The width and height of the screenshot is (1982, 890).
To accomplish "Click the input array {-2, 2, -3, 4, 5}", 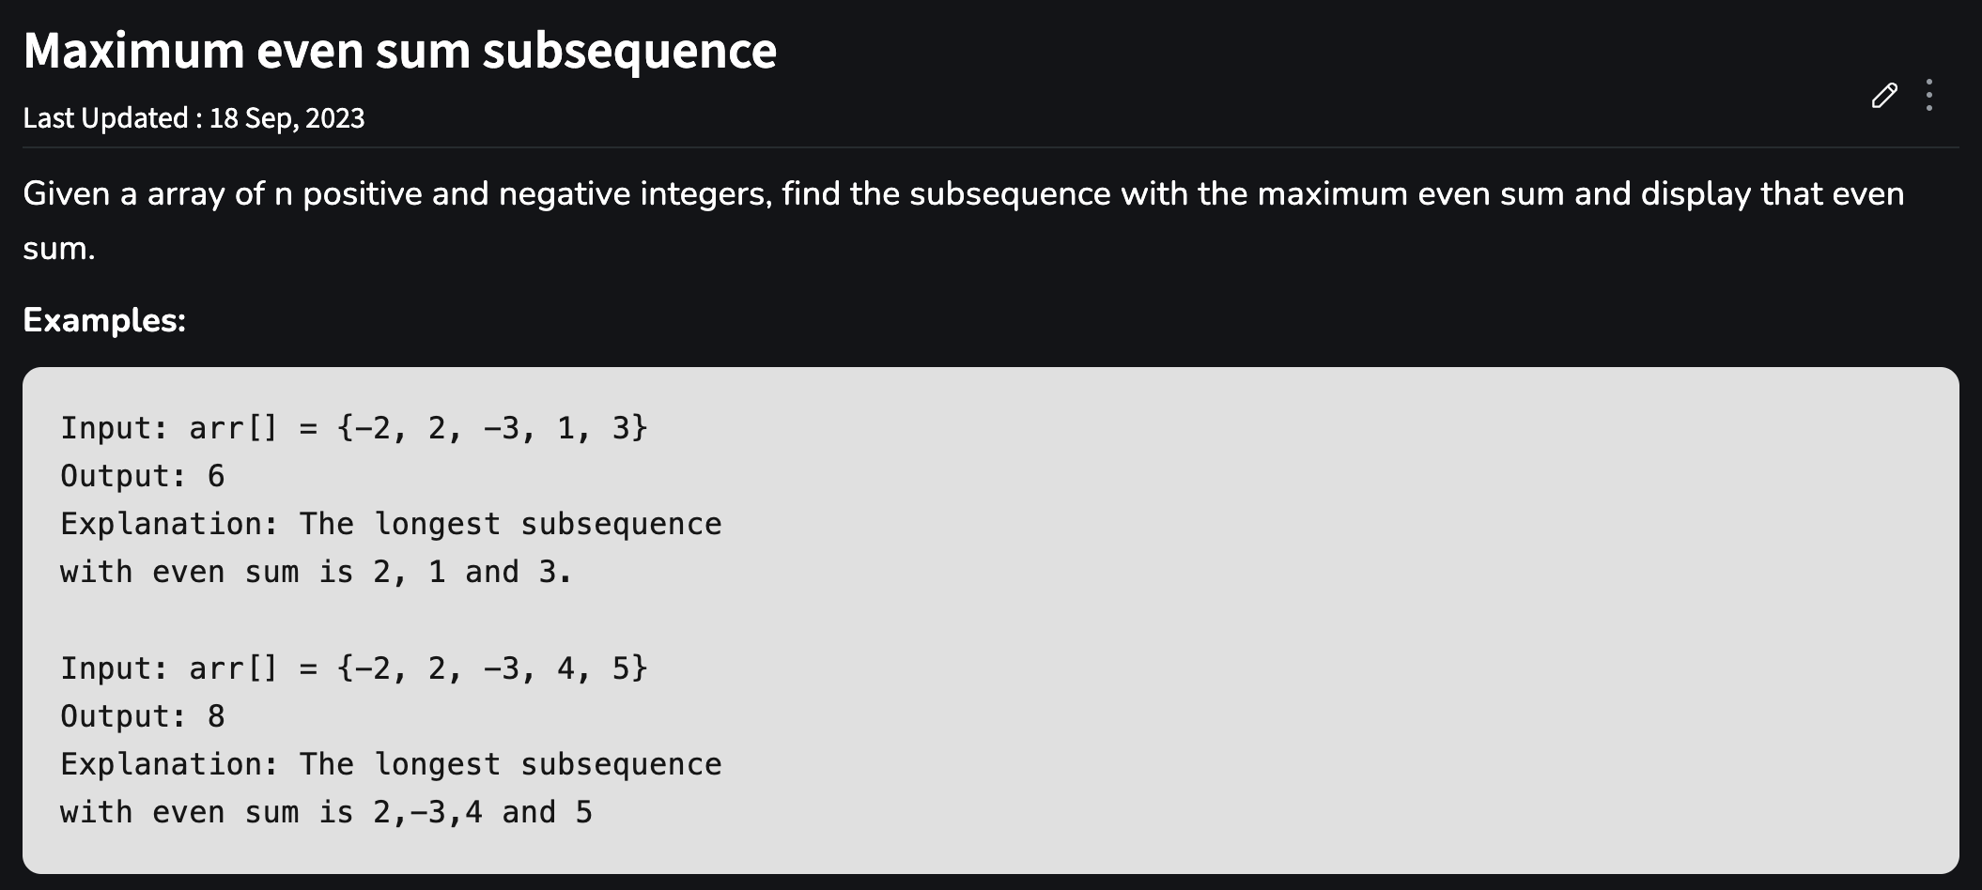I will pyautogui.click(x=492, y=668).
